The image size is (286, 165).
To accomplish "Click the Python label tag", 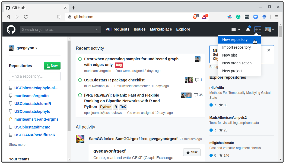I will (x=106, y=107).
